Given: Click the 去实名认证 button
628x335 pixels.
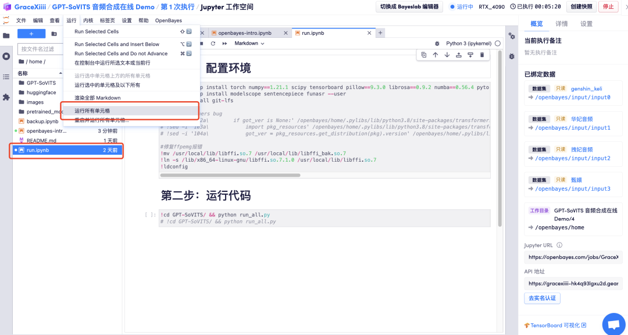Looking at the screenshot, I should pyautogui.click(x=542, y=298).
